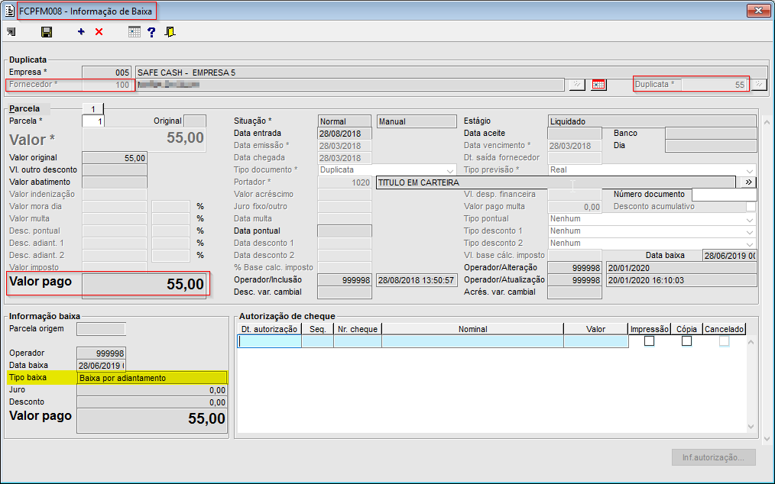Click the Data baixa field in Parcela section

[x=730, y=255]
